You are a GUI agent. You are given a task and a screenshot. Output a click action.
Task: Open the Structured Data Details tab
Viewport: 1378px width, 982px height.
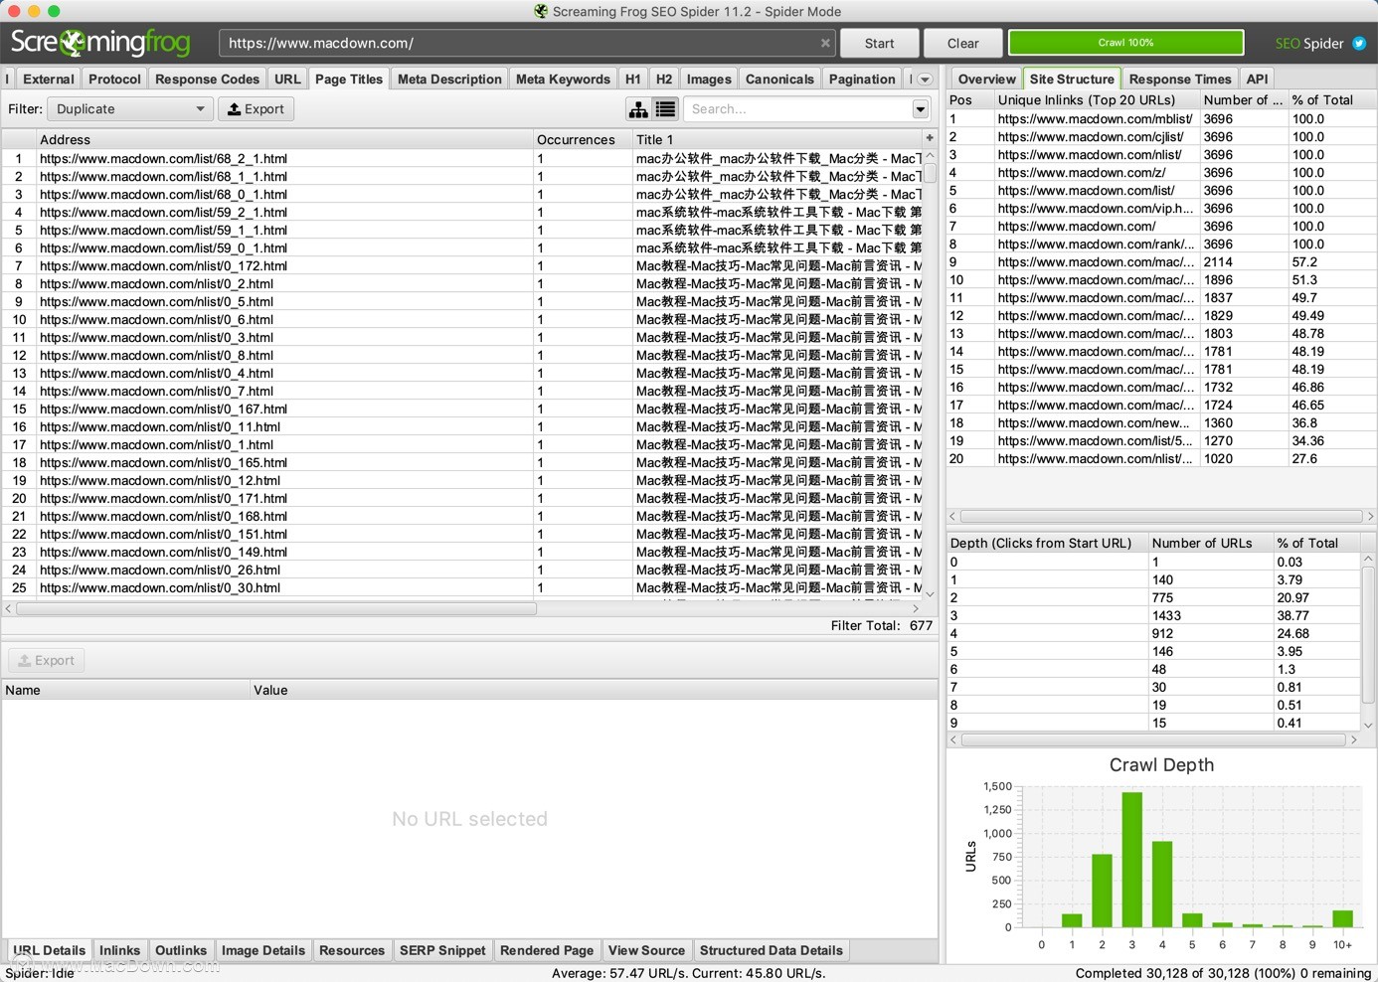pos(771,950)
